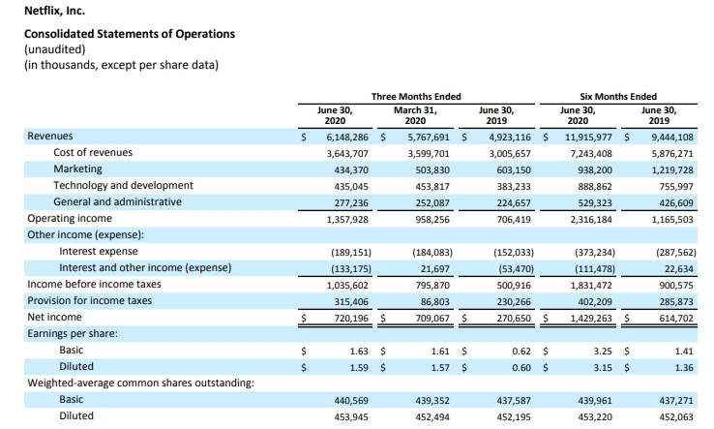The width and height of the screenshot is (714, 429).
Task: Click the Revenues row label
Action: click(x=49, y=137)
